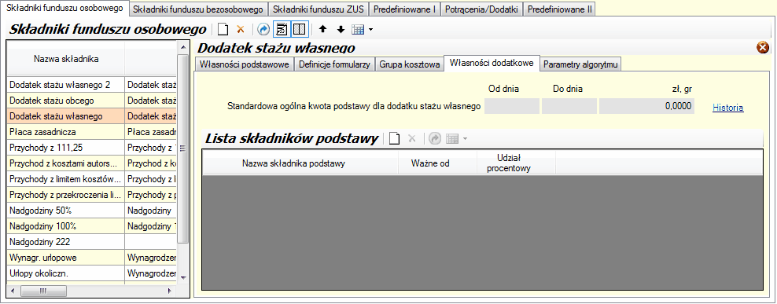This screenshot has width=777, height=304.
Task: Open Potrącenia/Dodatki tab
Action: coord(481,9)
